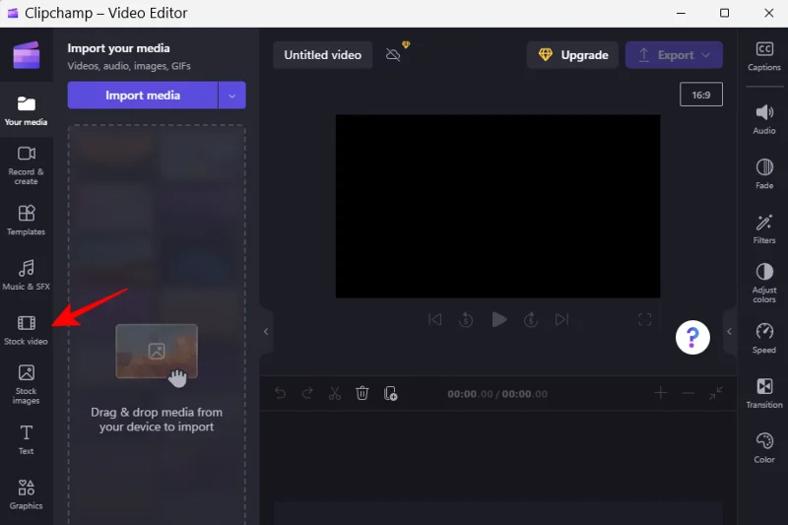Click the drag and drop media placeholder image

pyautogui.click(x=157, y=352)
